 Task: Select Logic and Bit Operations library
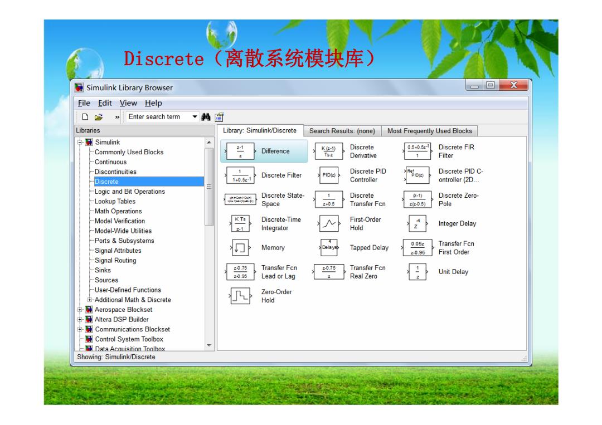pyautogui.click(x=130, y=192)
